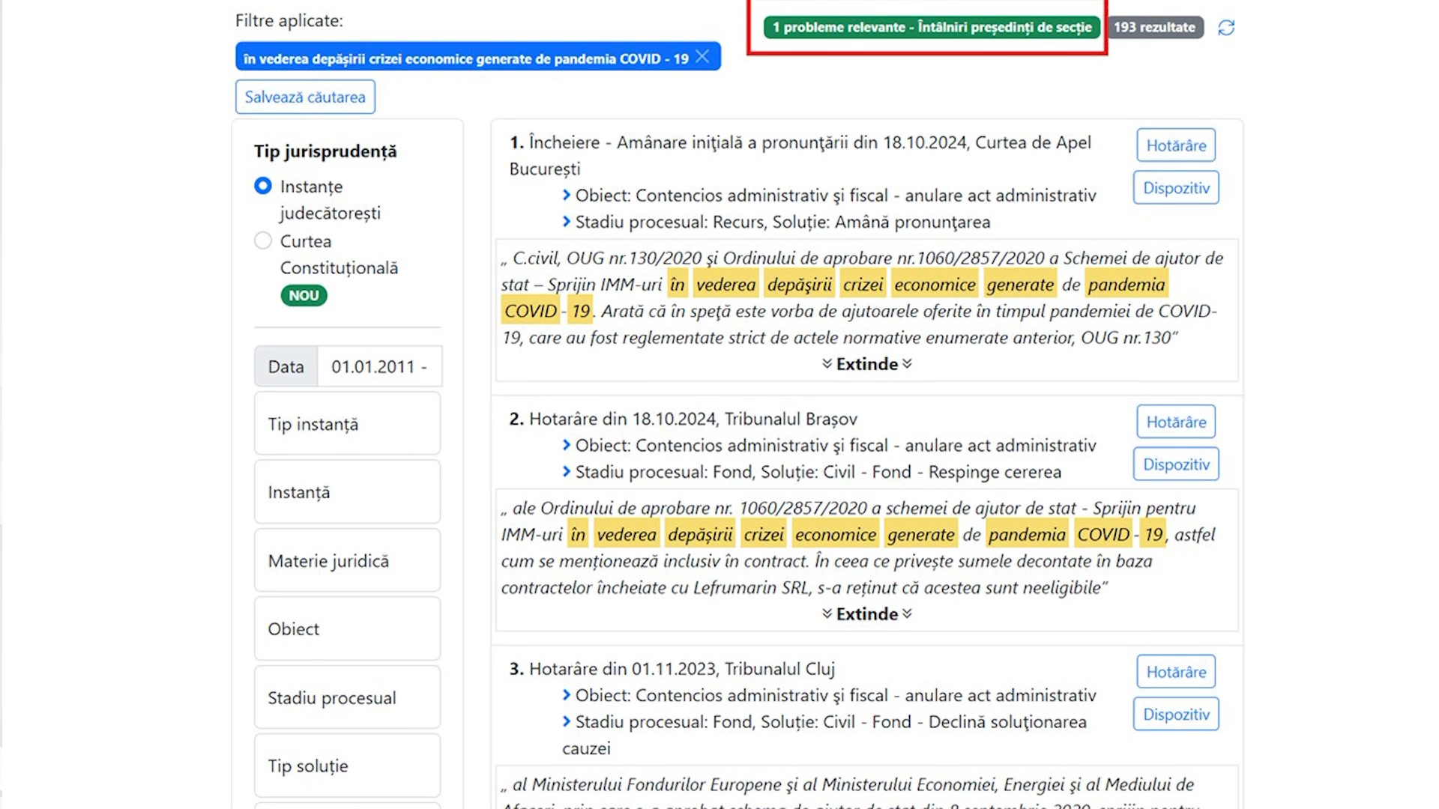Open Dispozitiv for result 3 Tribunalul Cluj
The width and height of the screenshot is (1439, 809).
click(1176, 715)
